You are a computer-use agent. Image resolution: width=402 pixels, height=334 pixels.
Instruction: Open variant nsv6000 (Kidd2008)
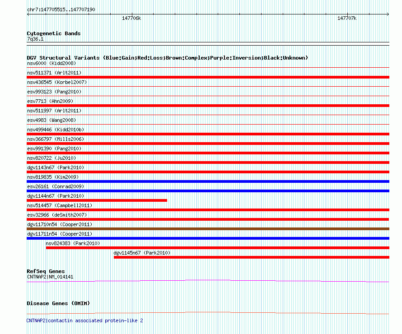(x=51, y=63)
